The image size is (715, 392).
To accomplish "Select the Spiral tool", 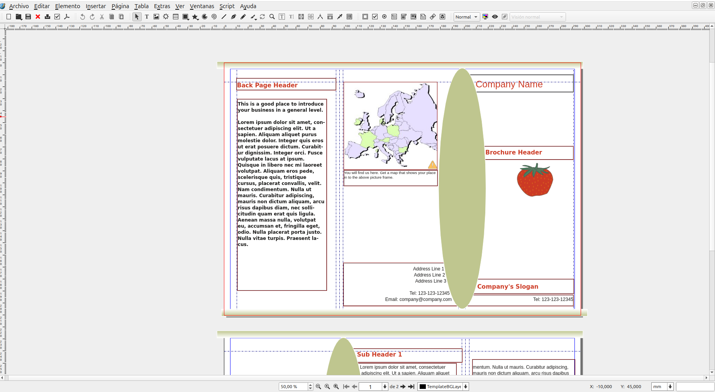I will 214,17.
